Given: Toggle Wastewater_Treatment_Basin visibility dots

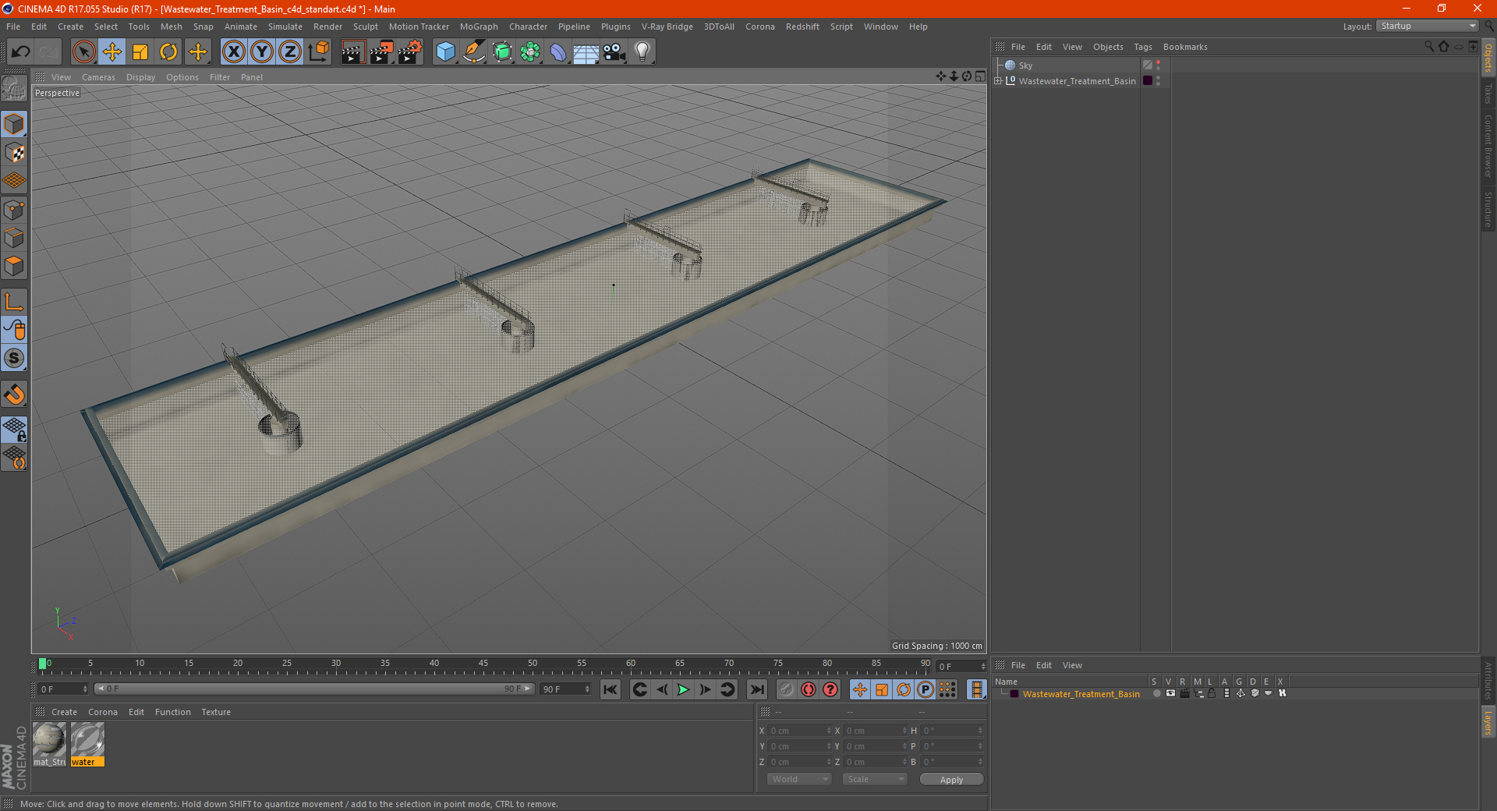Looking at the screenshot, I should point(1158,80).
